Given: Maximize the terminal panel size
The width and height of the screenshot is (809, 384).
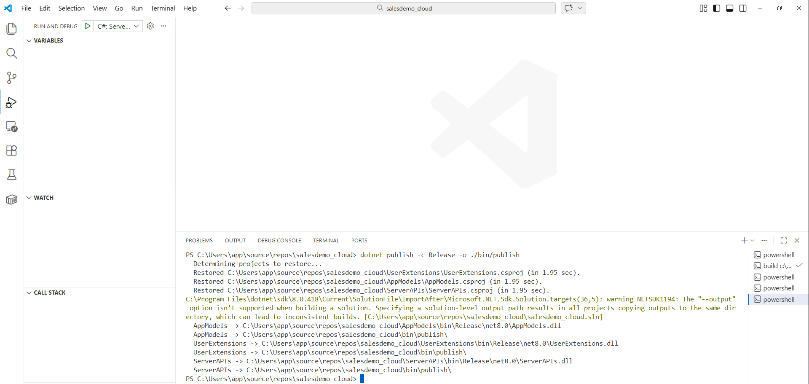Looking at the screenshot, I should point(784,240).
